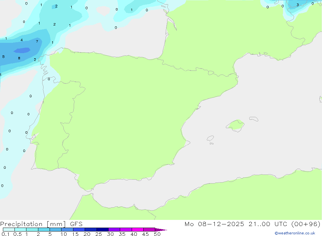
Task: Click the '30' legend scale label
Action: click(x=110, y=234)
